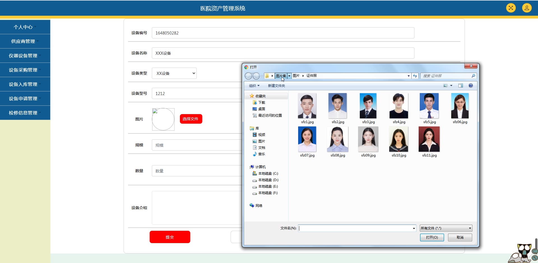Expand the file type dropdown 所有文件 (*.*)

pyautogui.click(x=446, y=228)
